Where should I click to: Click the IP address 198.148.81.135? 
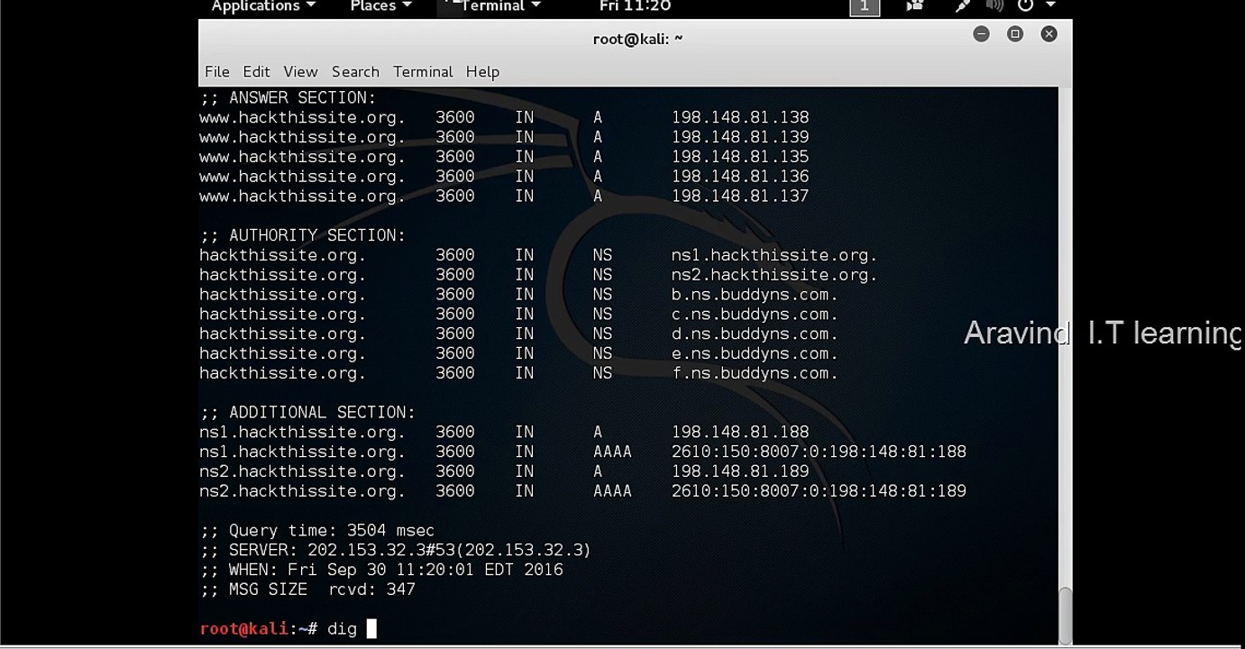click(740, 157)
